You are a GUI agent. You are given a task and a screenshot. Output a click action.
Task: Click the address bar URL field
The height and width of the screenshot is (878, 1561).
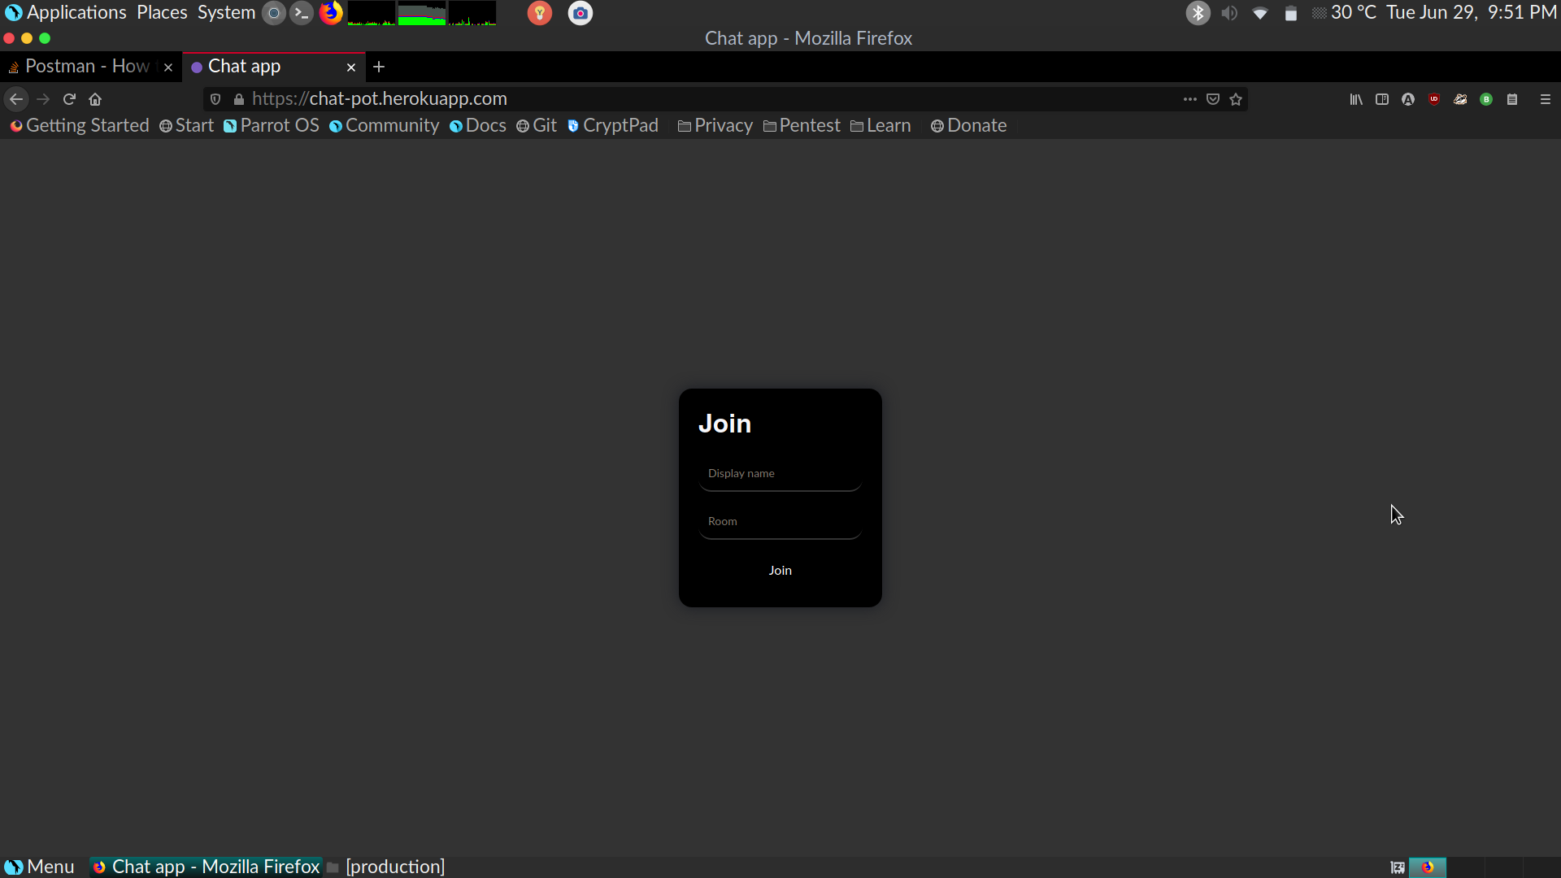pyautogui.click(x=380, y=98)
